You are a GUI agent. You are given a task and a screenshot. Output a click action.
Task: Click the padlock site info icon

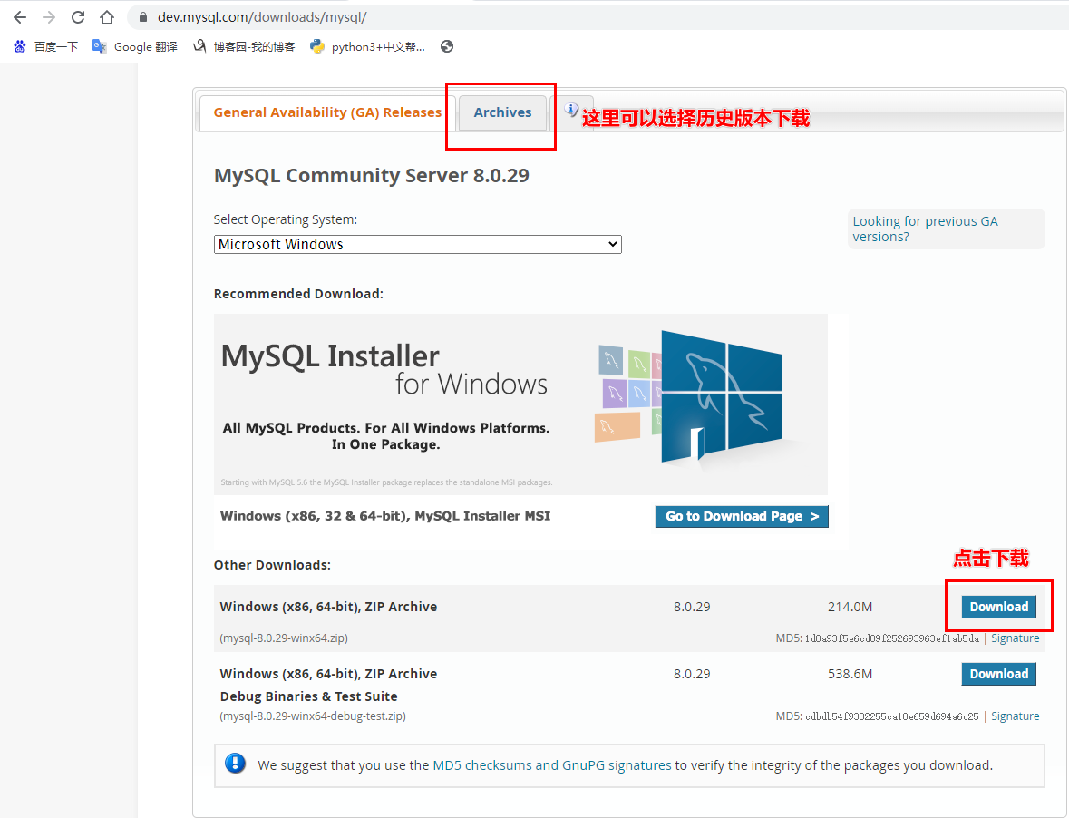click(143, 17)
